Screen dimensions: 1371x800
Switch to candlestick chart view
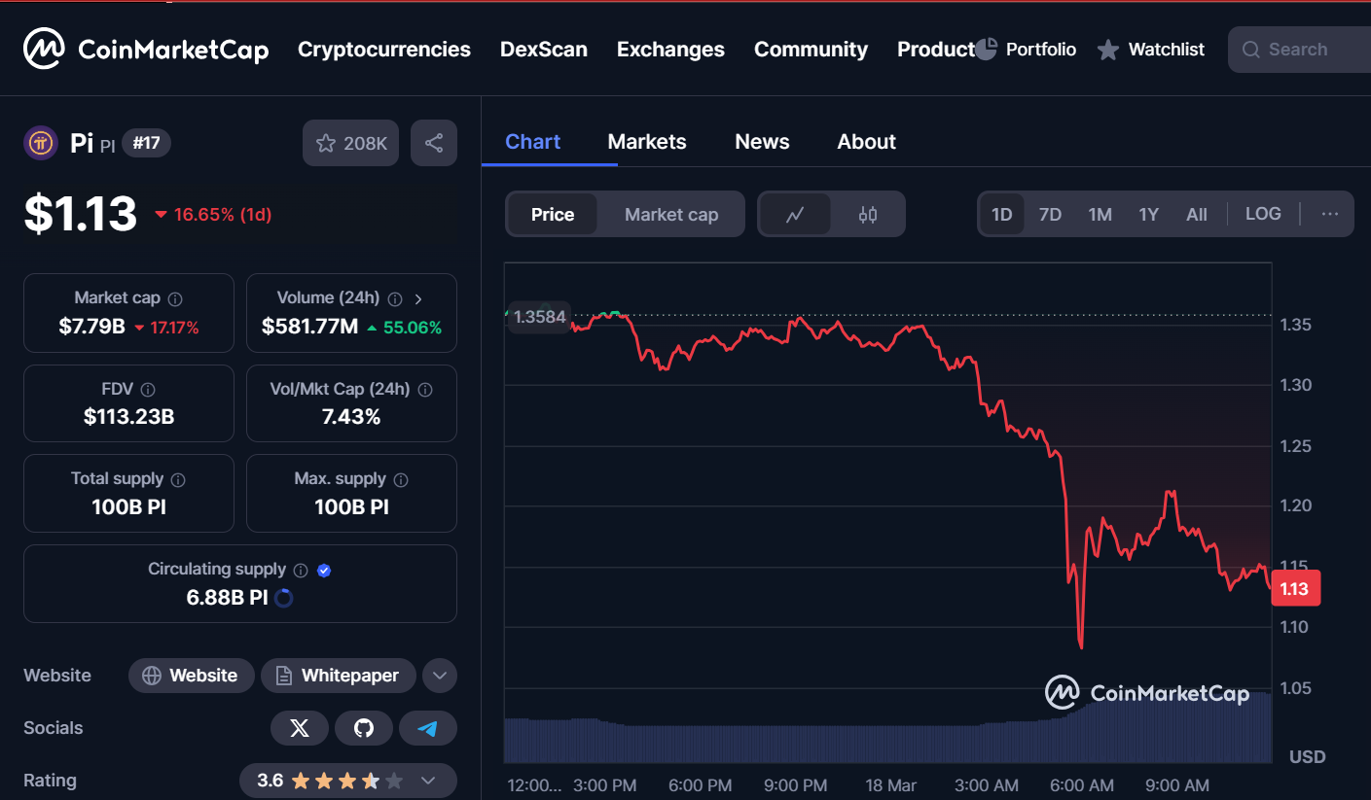(868, 213)
